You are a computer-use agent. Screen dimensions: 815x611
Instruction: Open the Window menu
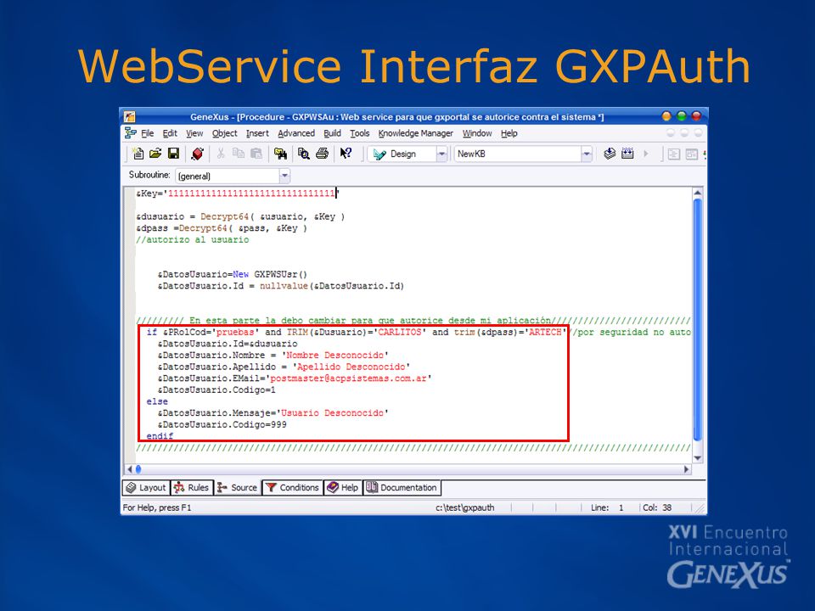tap(477, 133)
